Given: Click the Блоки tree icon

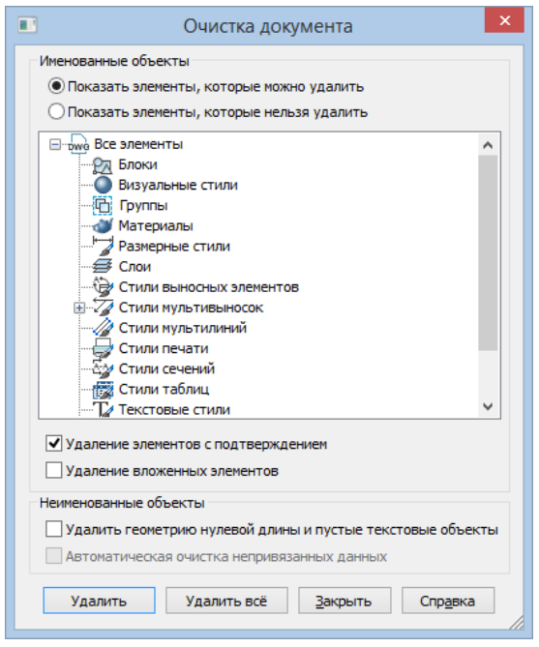Looking at the screenshot, I should 102,165.
